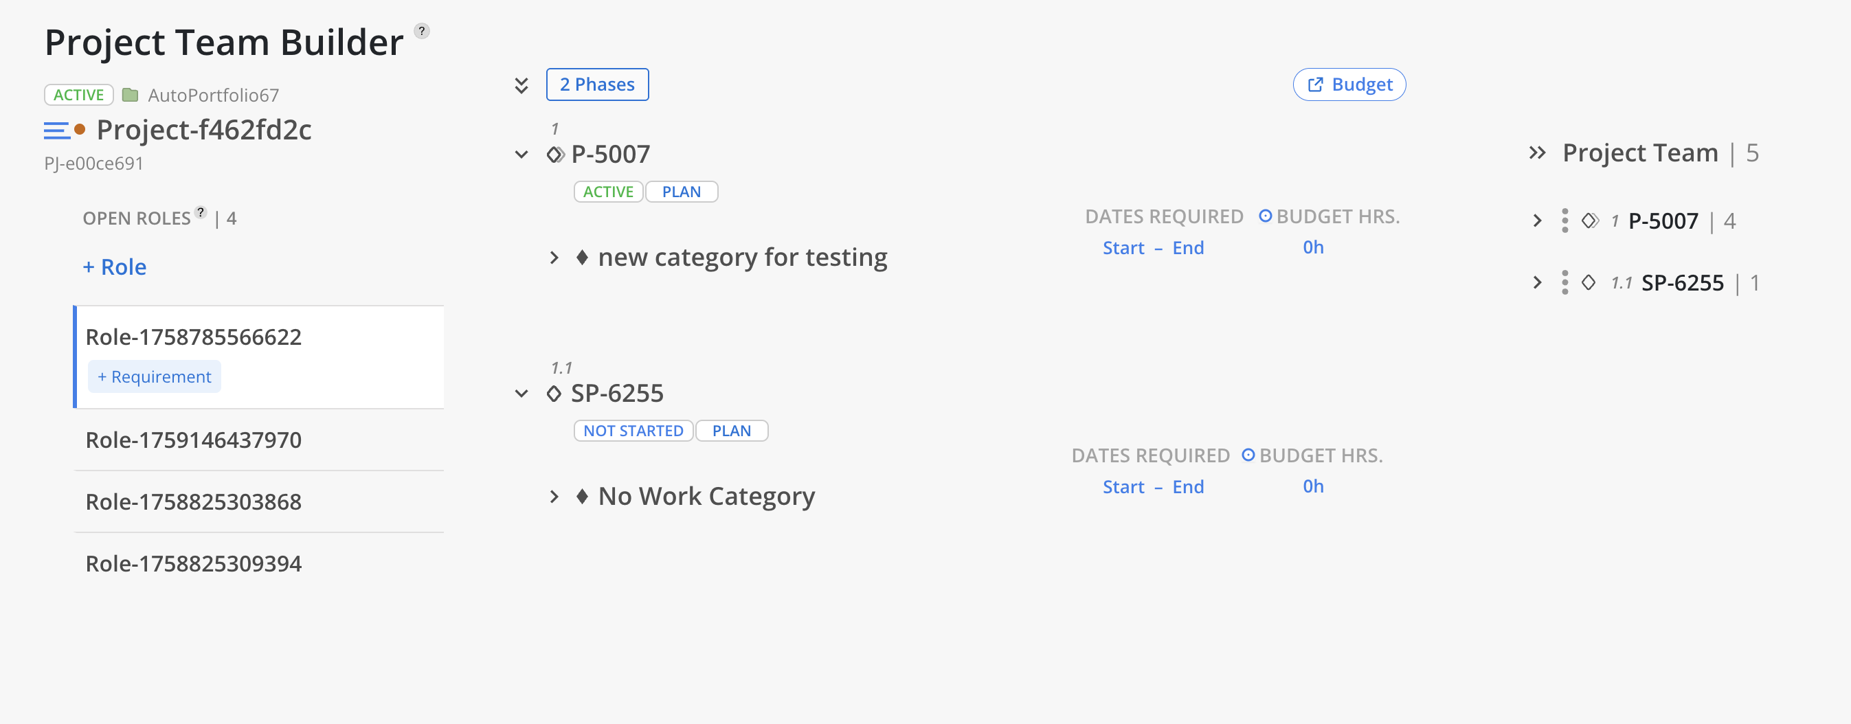Click the Open Roles help question mark
The height and width of the screenshot is (724, 1851).
pyautogui.click(x=201, y=212)
